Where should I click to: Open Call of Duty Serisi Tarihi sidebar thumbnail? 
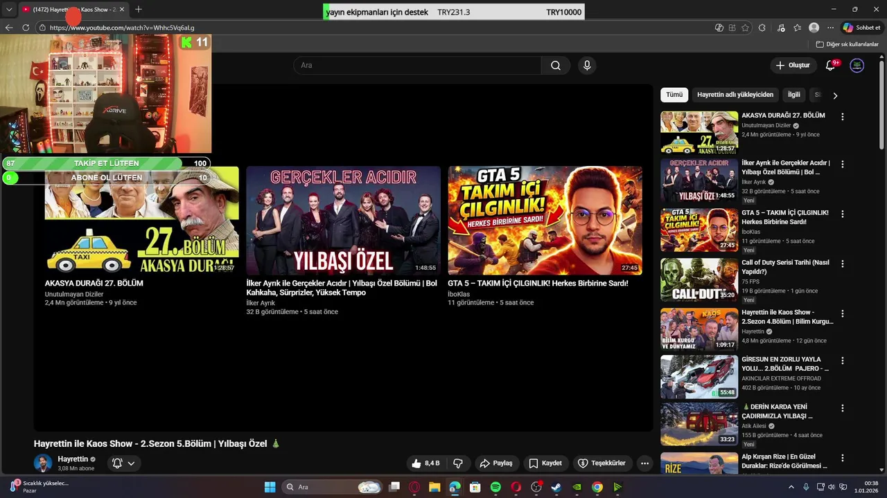(x=699, y=280)
